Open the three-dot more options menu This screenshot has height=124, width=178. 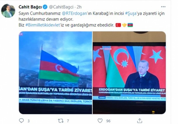[x=163, y=7]
